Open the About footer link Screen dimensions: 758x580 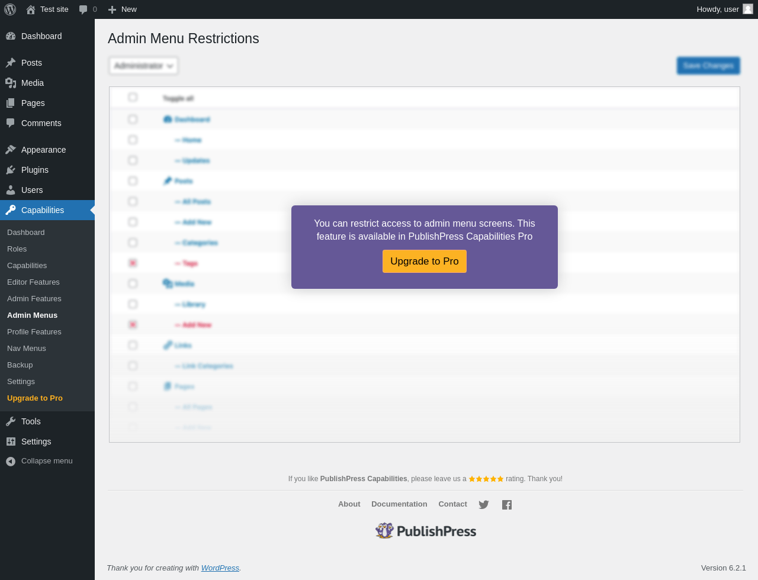coord(349,504)
